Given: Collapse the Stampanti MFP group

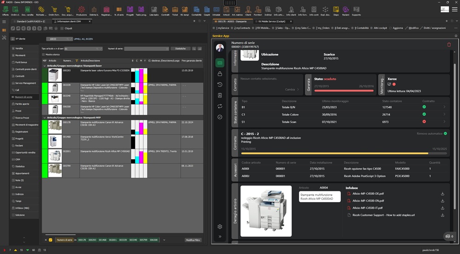Looking at the screenshot, I should (45, 118).
